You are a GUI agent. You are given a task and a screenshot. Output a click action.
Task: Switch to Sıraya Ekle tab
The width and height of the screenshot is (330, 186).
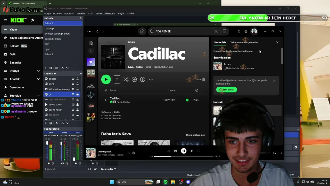pyautogui.click(x=220, y=42)
